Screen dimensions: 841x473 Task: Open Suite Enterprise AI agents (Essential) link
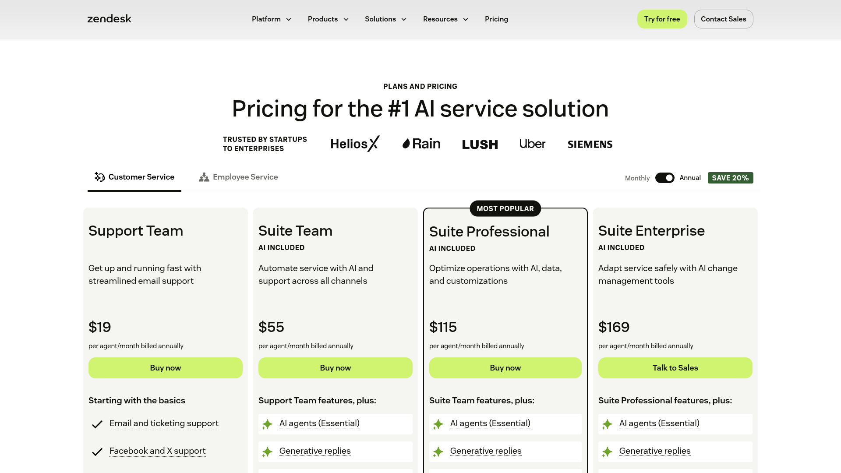[x=659, y=424]
